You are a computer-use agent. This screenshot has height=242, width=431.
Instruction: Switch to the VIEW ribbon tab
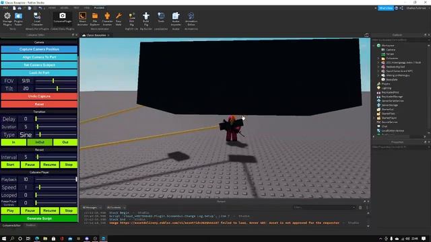[x=87, y=8]
